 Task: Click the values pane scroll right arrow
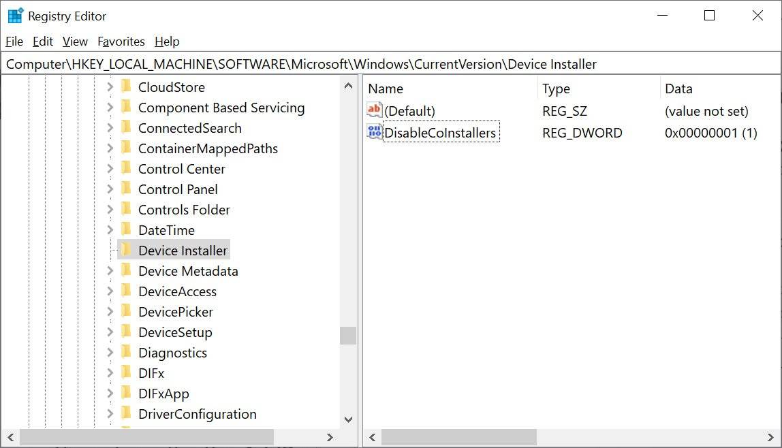click(771, 437)
